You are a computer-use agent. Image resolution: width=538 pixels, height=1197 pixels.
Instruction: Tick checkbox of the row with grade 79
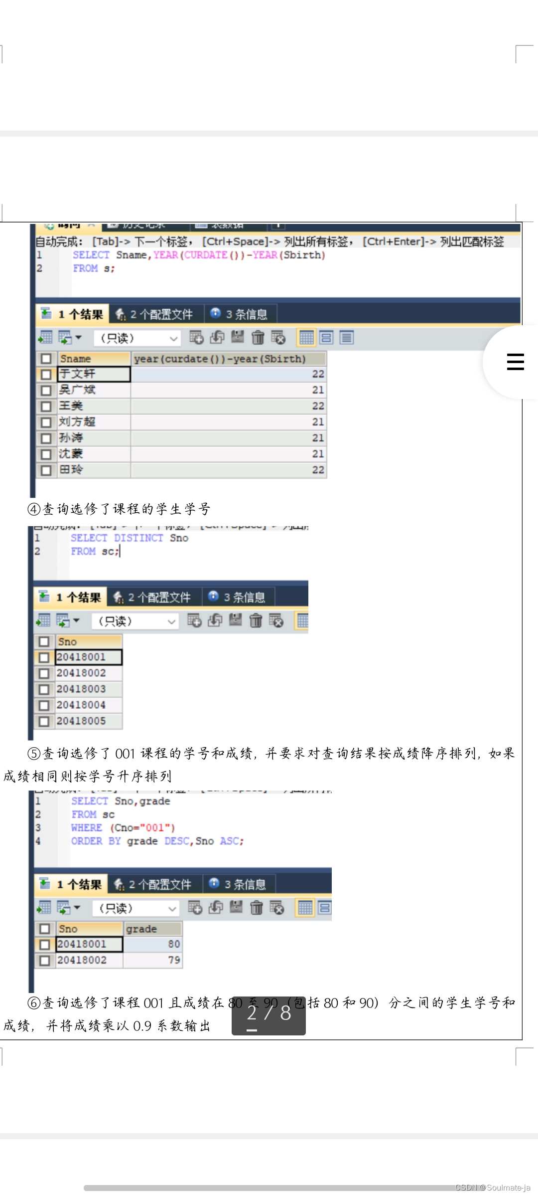point(45,960)
